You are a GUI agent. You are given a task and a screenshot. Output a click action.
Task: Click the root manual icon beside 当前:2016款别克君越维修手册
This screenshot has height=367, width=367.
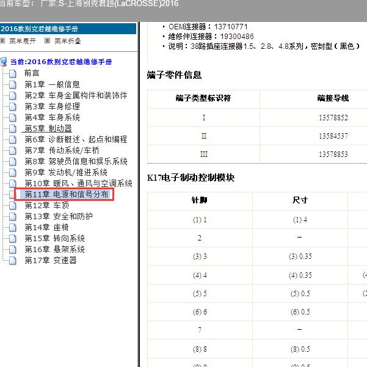tap(4, 62)
